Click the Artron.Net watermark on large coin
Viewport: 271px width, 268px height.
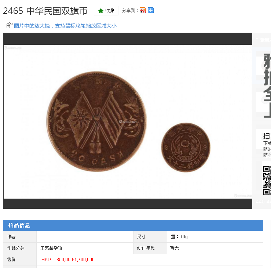coord(128,122)
